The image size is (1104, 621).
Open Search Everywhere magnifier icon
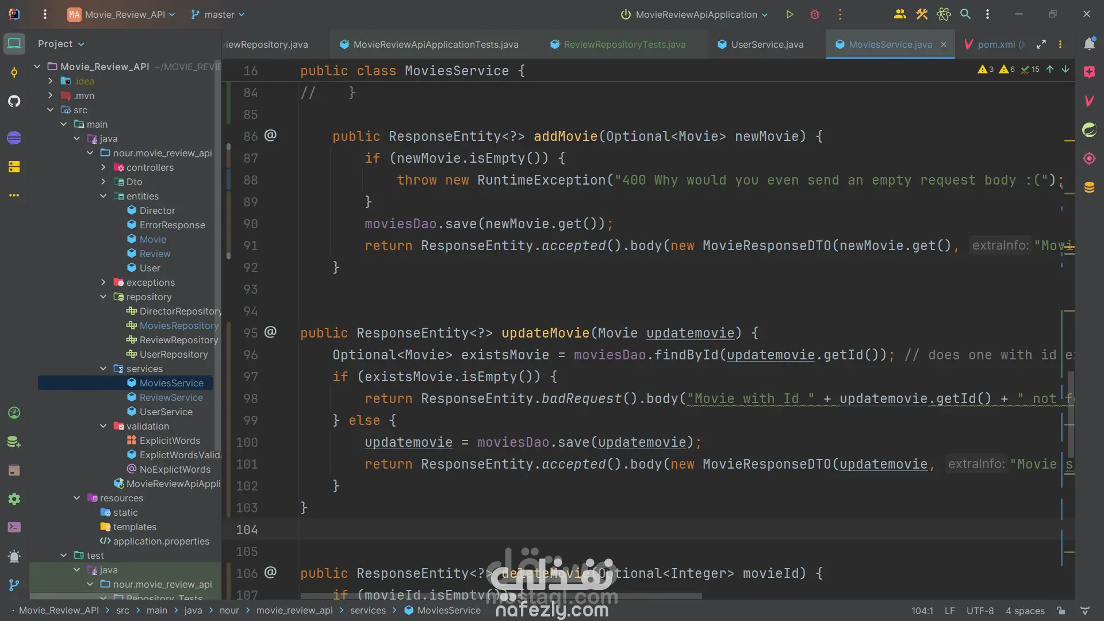click(965, 14)
